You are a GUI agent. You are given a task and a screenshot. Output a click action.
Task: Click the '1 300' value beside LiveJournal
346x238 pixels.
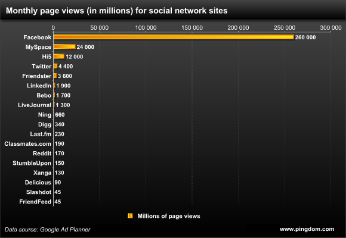point(63,105)
